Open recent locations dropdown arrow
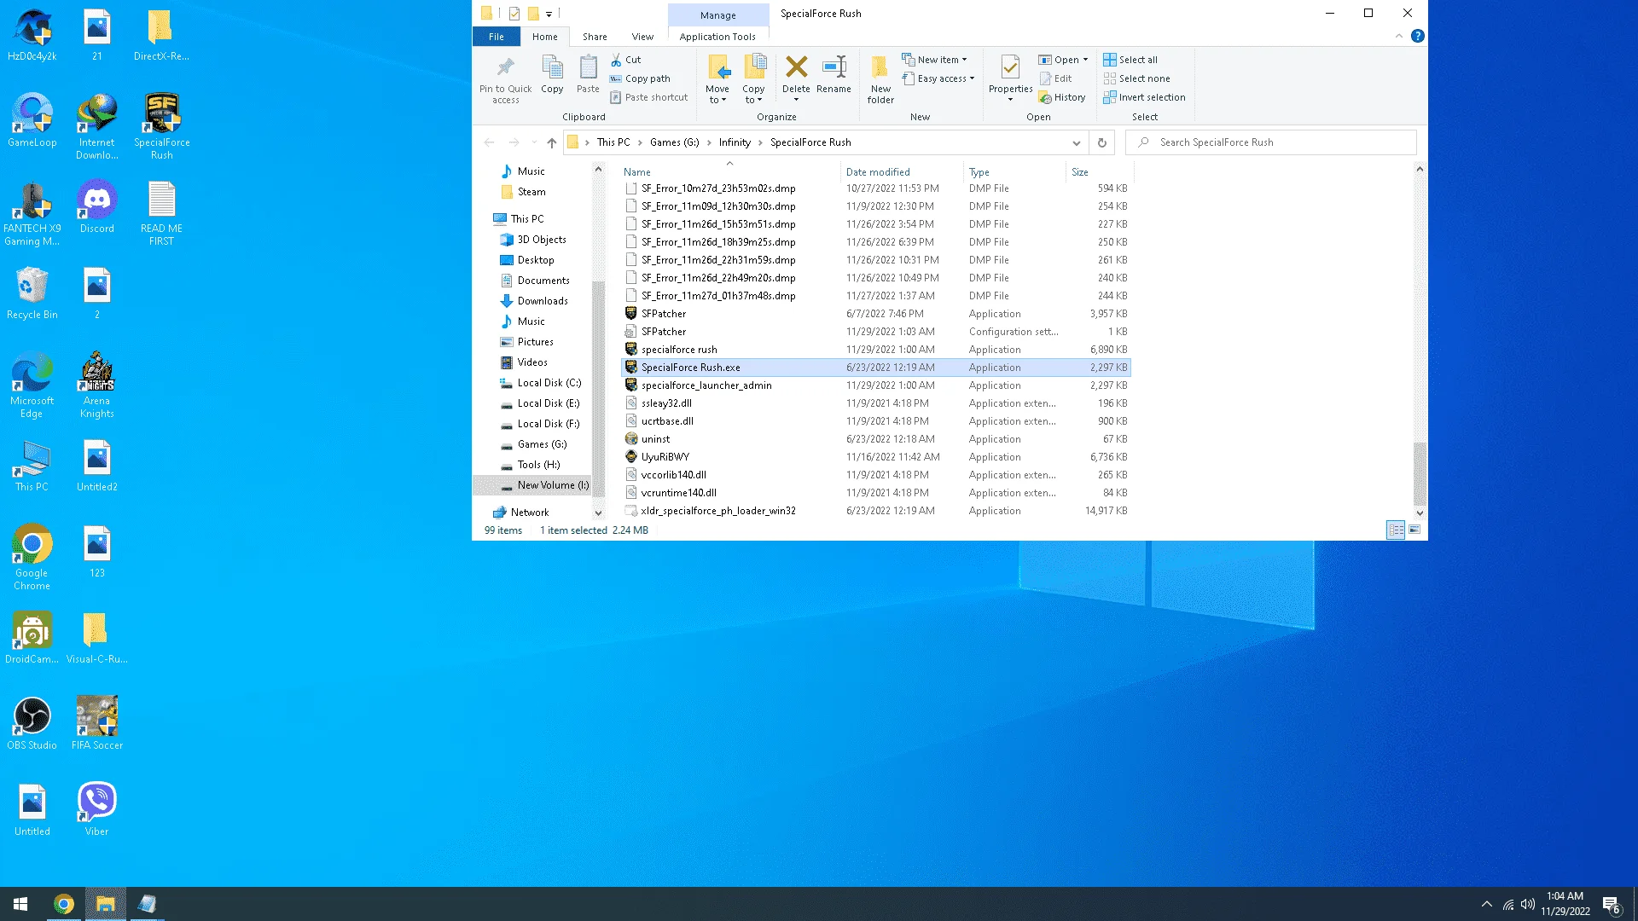 pos(534,142)
